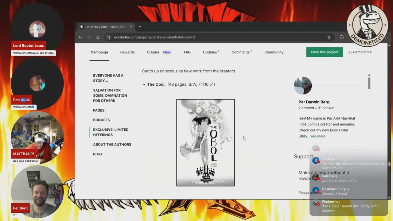Viewport: 393px width, 221px height.
Task: Click Back this project button
Action: click(325, 52)
